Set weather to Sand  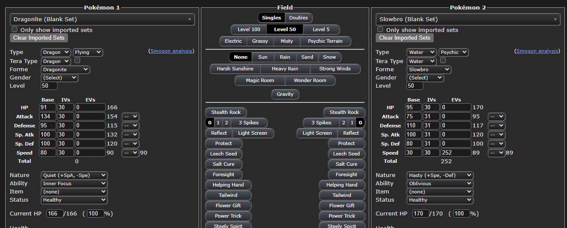pyautogui.click(x=307, y=57)
